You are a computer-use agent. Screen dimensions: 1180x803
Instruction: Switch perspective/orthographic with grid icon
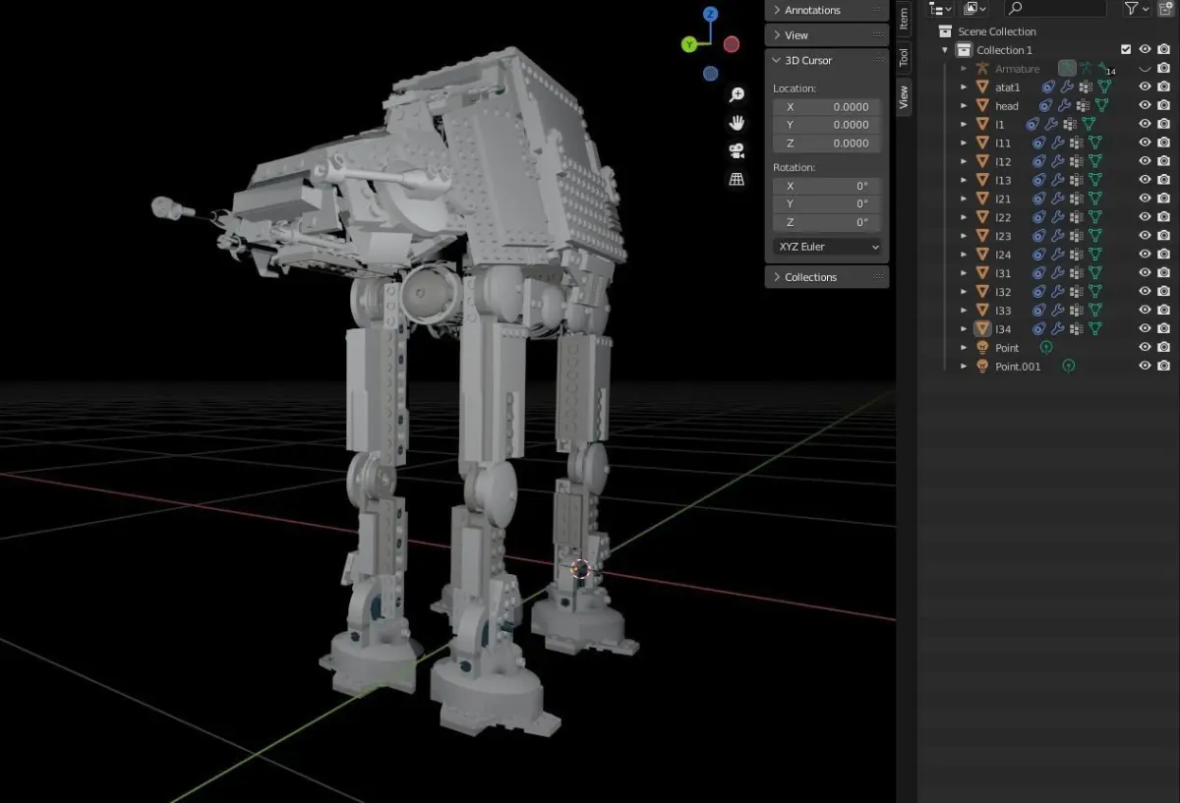(x=737, y=179)
